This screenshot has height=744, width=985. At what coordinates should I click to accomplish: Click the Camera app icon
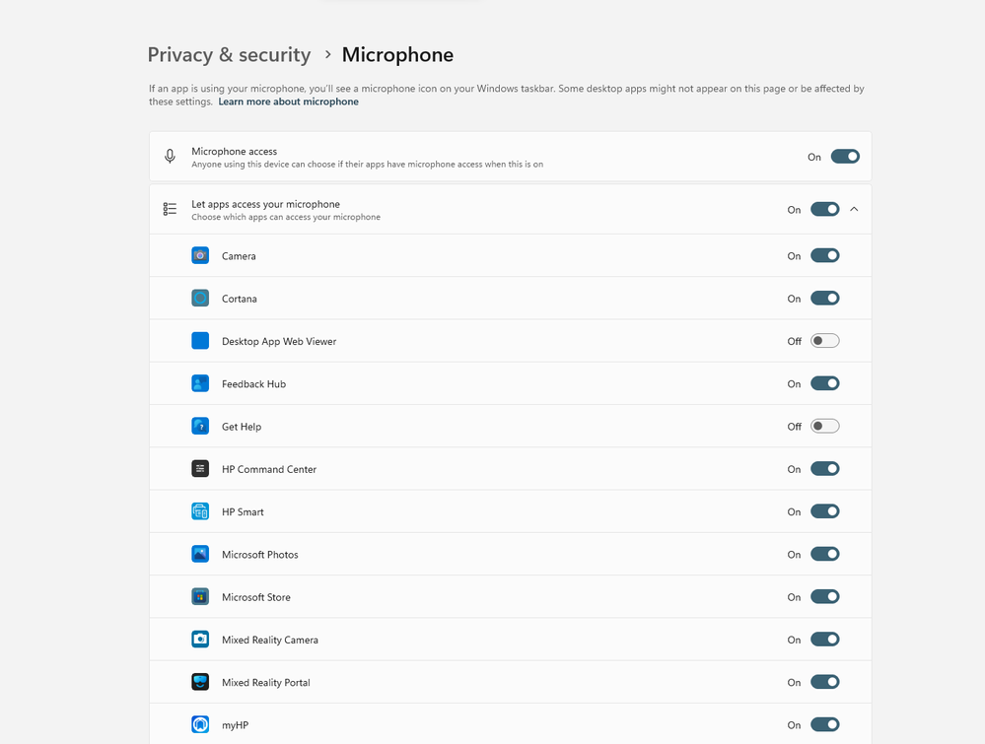(x=200, y=256)
